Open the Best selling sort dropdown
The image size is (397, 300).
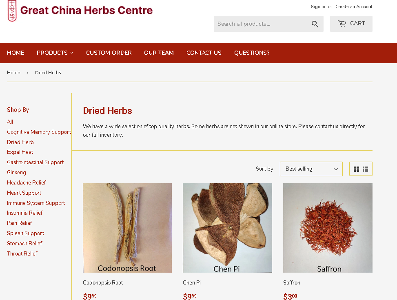click(311, 169)
